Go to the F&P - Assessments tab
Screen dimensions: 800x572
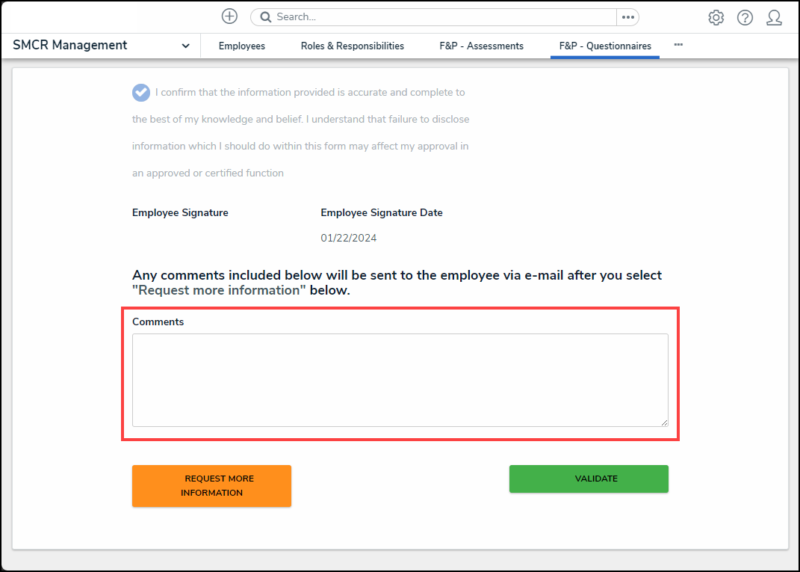pyautogui.click(x=481, y=46)
